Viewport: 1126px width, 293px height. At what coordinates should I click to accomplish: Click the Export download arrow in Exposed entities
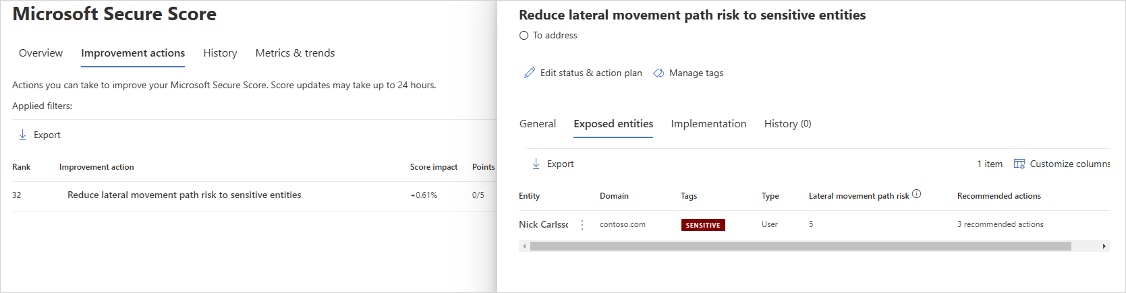[x=536, y=164]
